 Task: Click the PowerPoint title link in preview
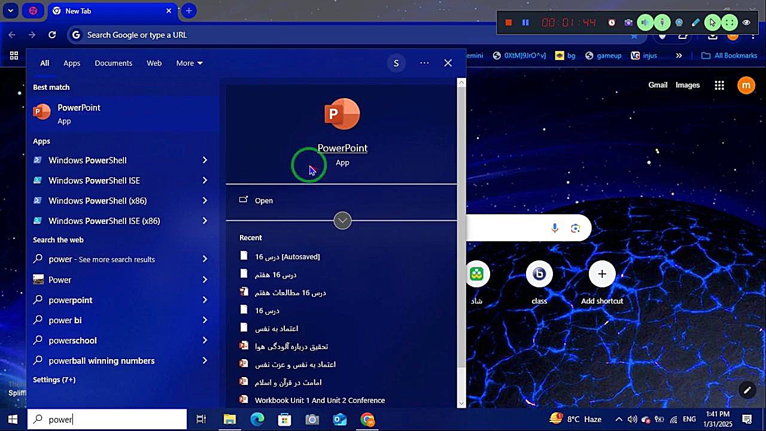point(342,148)
